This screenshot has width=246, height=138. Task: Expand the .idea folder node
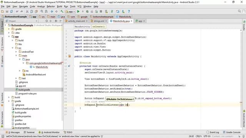pos(9,33)
